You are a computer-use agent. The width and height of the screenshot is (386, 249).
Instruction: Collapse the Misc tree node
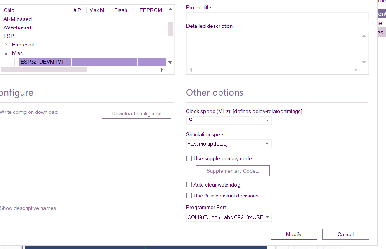tap(6, 53)
